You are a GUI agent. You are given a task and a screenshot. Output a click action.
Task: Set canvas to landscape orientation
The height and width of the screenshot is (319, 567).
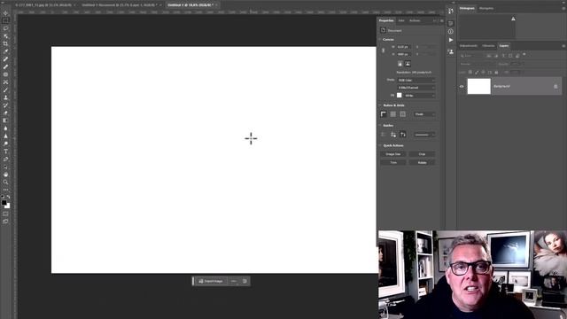click(408, 64)
